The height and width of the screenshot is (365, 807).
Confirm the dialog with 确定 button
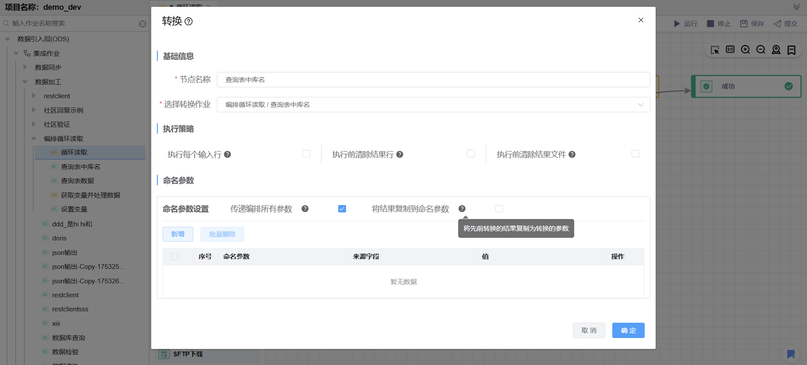pos(628,330)
